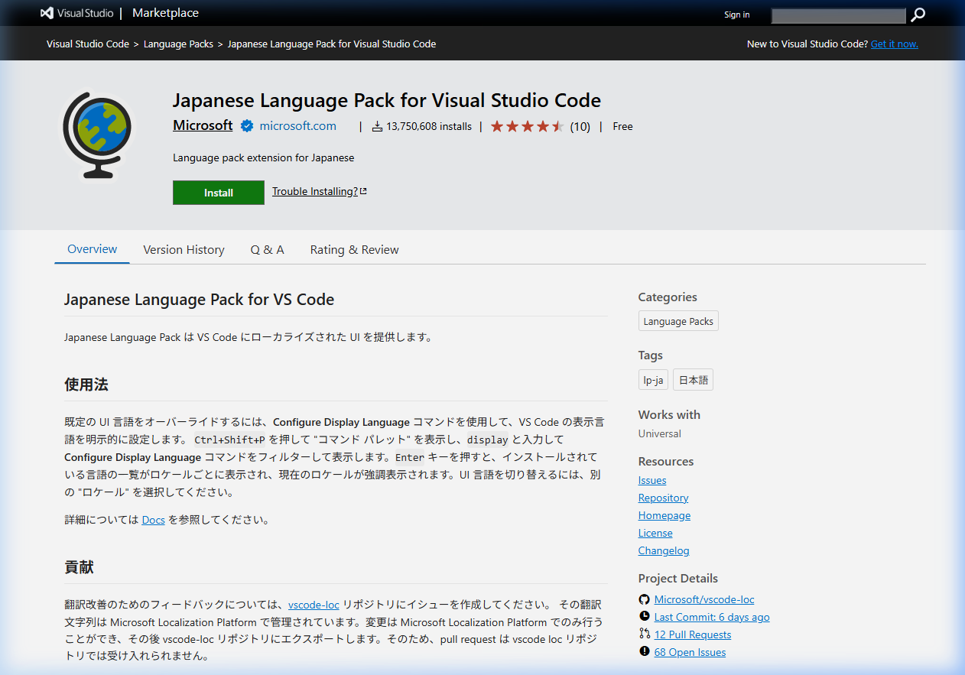Rate the extension via the star rating

(527, 126)
